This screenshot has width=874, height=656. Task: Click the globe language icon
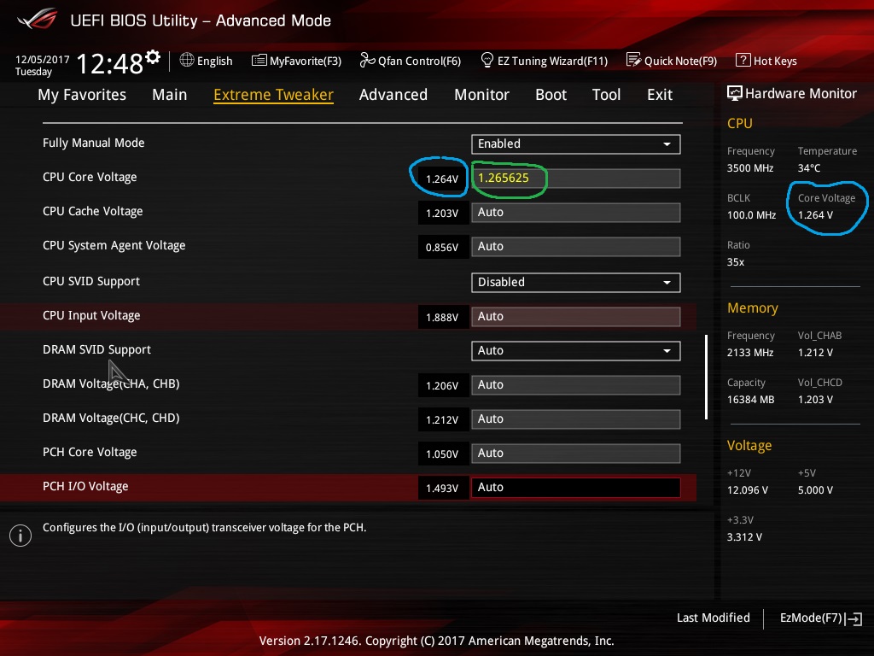pyautogui.click(x=187, y=60)
